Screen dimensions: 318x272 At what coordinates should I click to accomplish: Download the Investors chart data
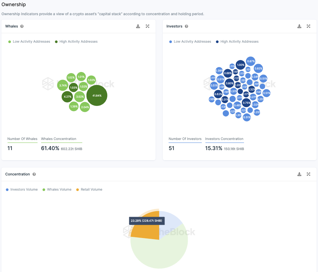pos(299,26)
